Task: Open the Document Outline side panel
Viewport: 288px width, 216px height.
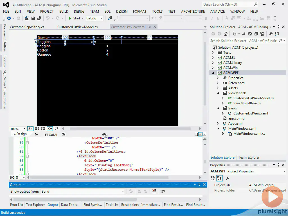Action: pos(4,38)
